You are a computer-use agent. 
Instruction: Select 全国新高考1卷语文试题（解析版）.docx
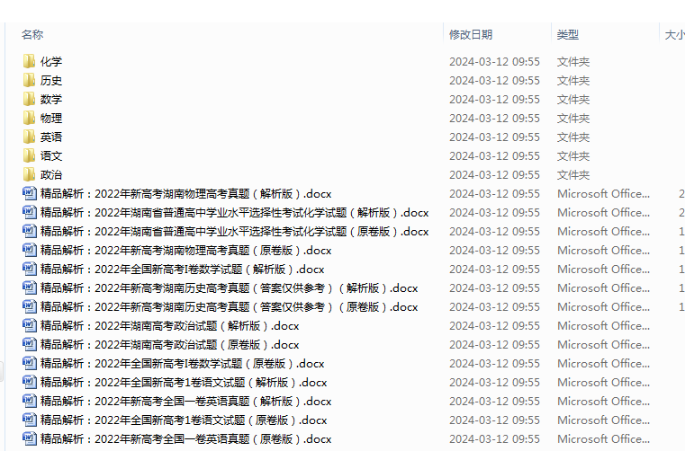click(x=184, y=383)
